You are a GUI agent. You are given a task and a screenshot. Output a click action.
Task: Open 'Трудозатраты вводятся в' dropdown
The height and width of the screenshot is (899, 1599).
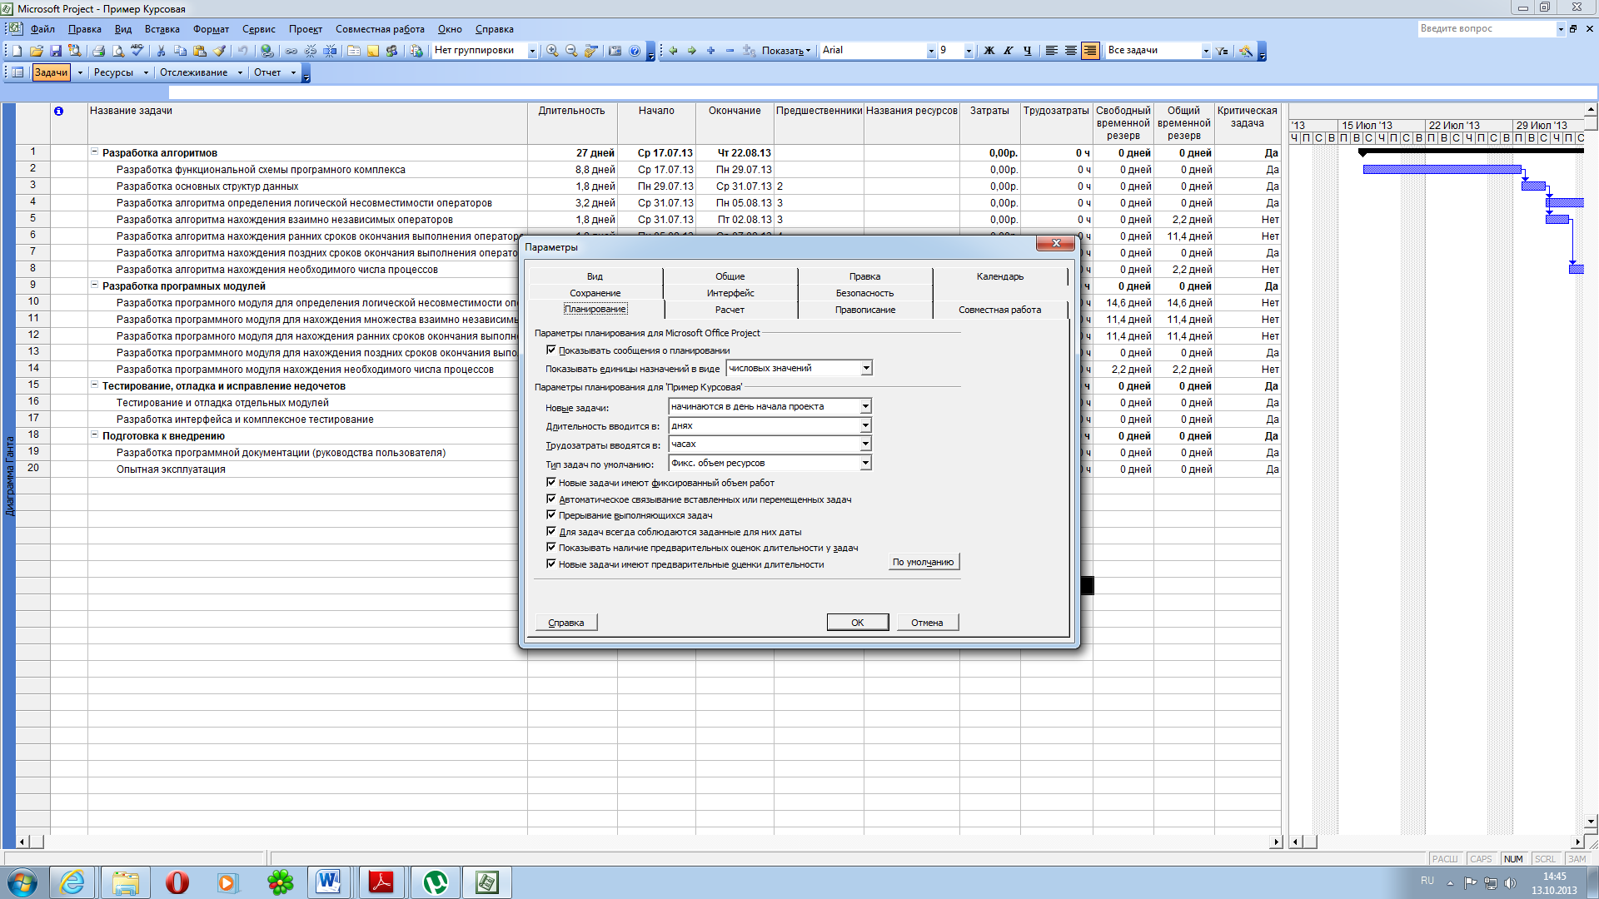tap(865, 445)
